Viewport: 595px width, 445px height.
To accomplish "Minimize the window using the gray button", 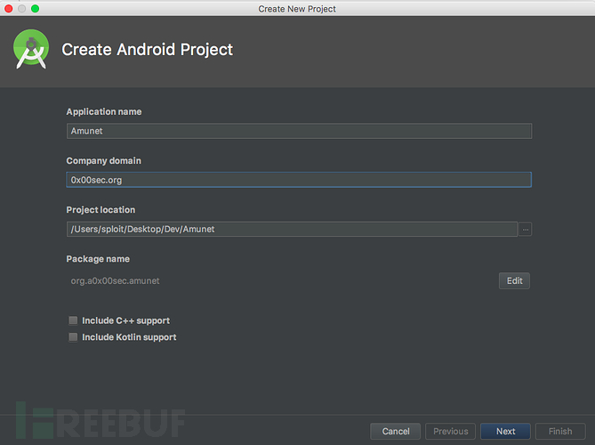I will pos(21,8).
